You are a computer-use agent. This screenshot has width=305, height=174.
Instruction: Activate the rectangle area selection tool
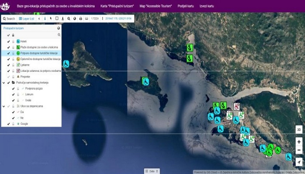coord(57,19)
